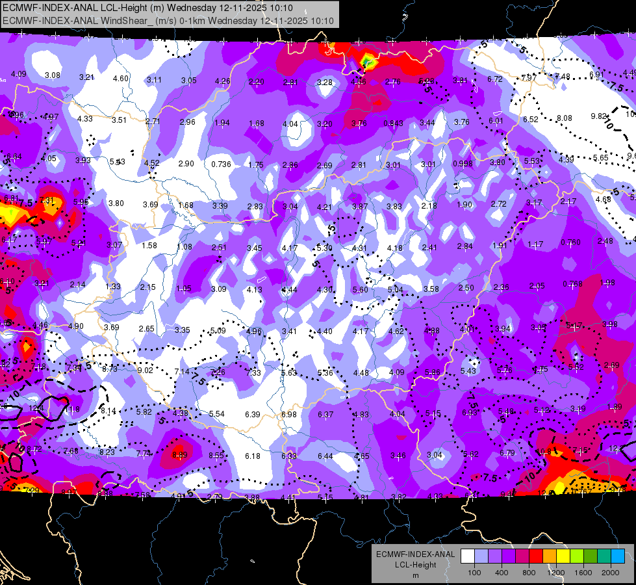
Task: Click the wind shear value 0.843
Action: (x=393, y=123)
